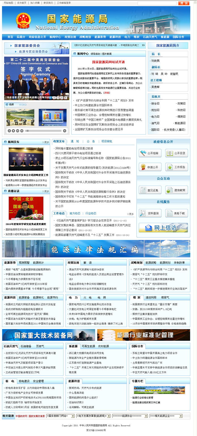Image resolution: width=197 pixels, height=436 pixels.
Task: Open the 刘铁男 director link
Action: pos(155,61)
